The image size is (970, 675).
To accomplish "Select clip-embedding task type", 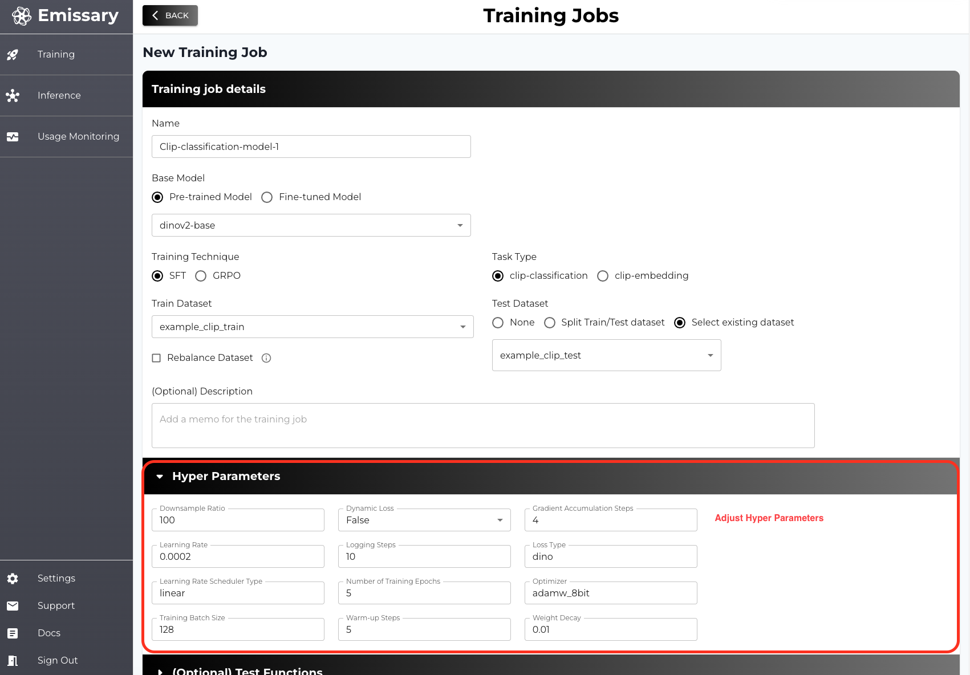I will coord(603,276).
